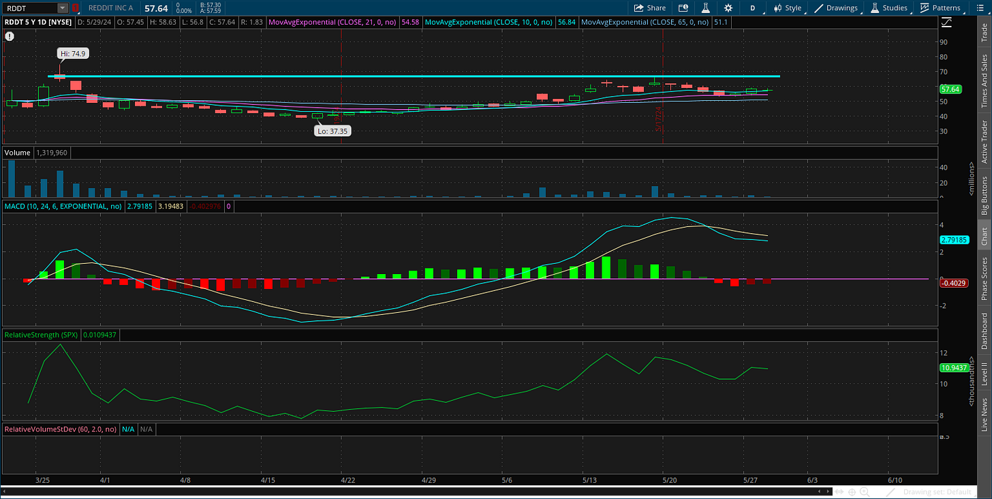Open the Phase Scores side tab
Screen dimensions: 992x499
coord(984,278)
